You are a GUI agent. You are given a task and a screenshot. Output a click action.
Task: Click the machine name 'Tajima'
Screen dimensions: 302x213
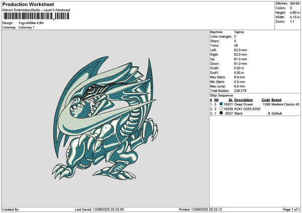(239, 32)
